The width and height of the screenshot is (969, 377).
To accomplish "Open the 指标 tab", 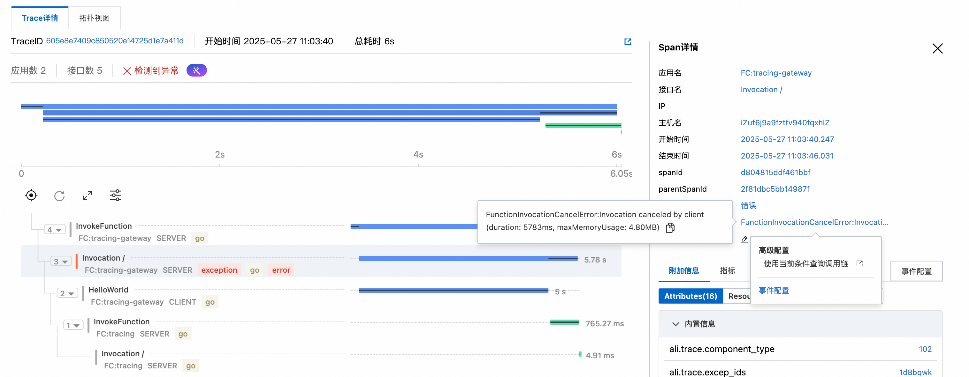I will pyautogui.click(x=727, y=271).
